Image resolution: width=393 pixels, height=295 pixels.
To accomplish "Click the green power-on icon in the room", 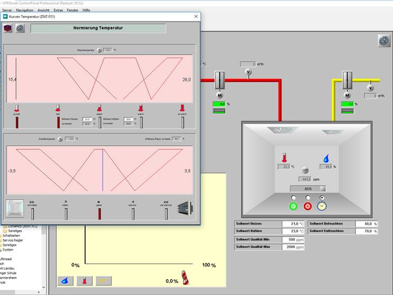I will coord(293,206).
